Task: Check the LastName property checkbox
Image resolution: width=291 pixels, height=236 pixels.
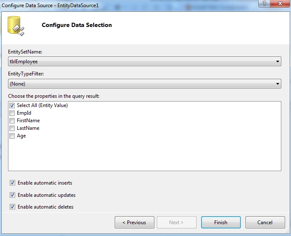Action: click(12, 128)
